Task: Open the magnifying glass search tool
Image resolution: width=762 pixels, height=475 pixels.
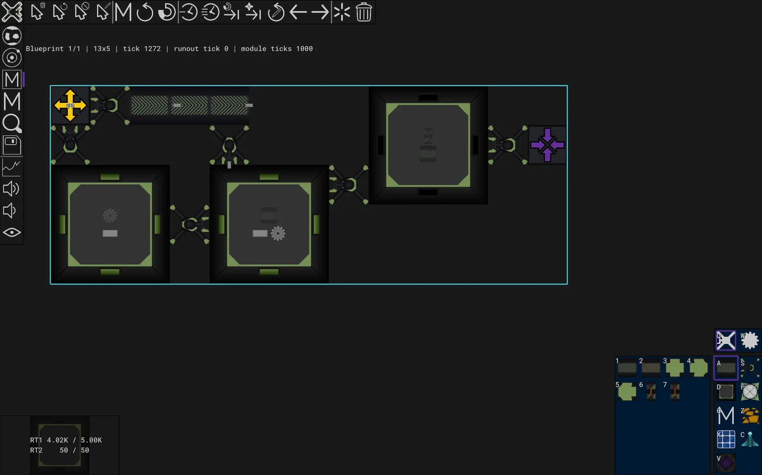Action: click(x=12, y=124)
